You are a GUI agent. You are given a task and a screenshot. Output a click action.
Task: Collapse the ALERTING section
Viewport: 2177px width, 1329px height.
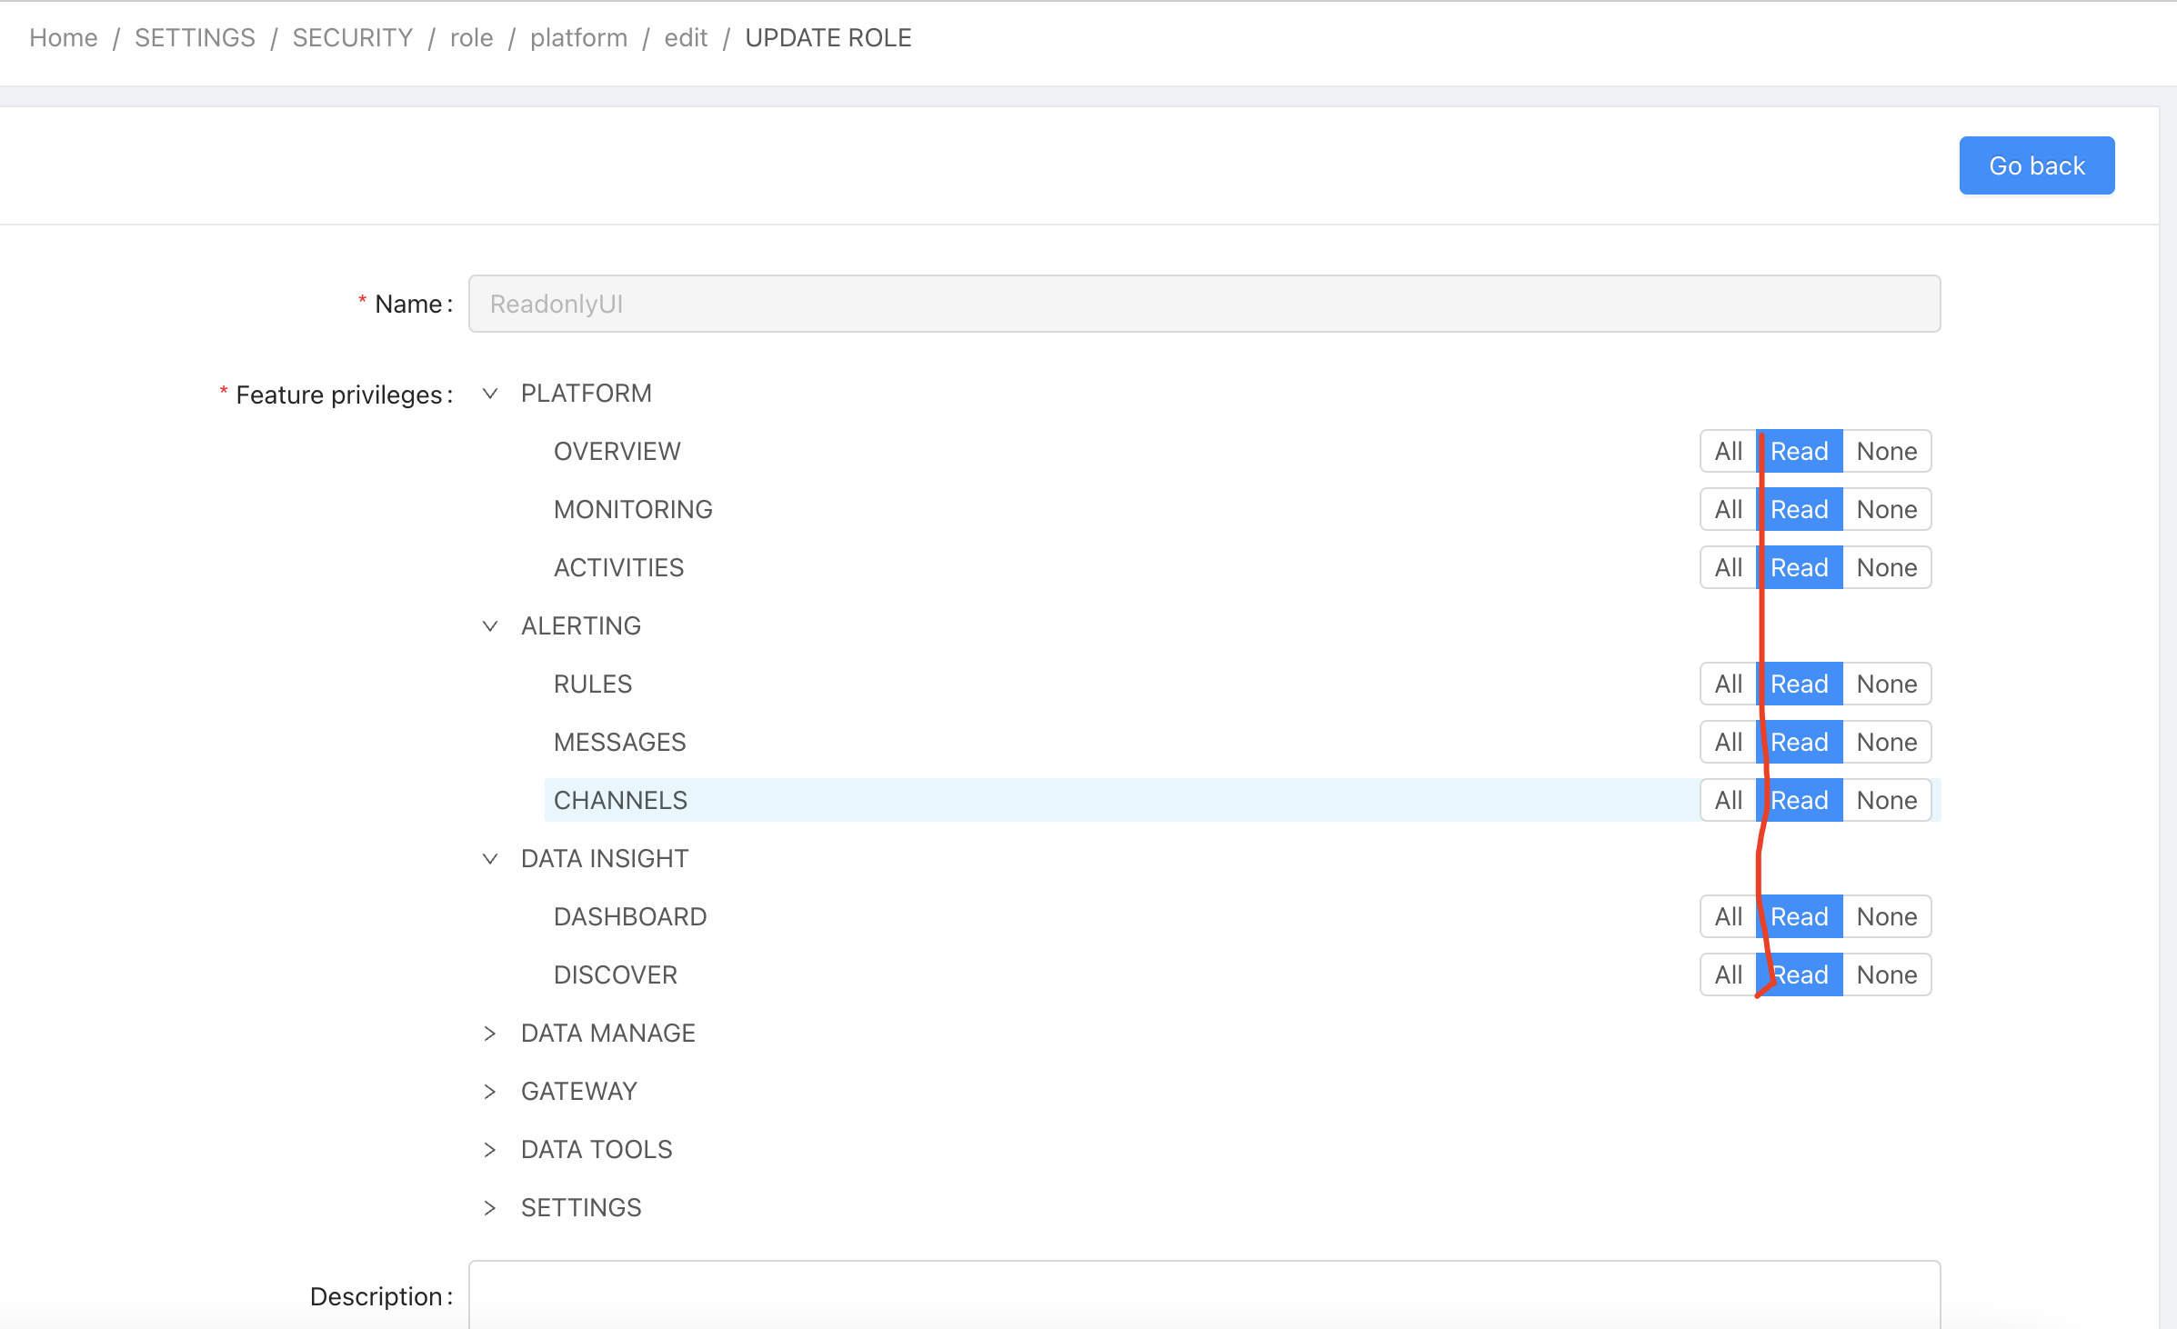491,625
